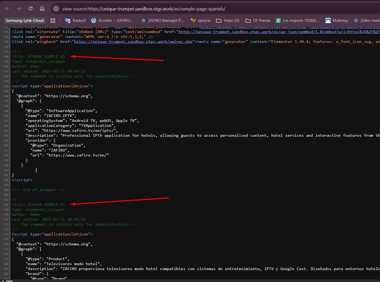
Task: Open the DF Prensa bookmarks folder
Action: pos(258,21)
